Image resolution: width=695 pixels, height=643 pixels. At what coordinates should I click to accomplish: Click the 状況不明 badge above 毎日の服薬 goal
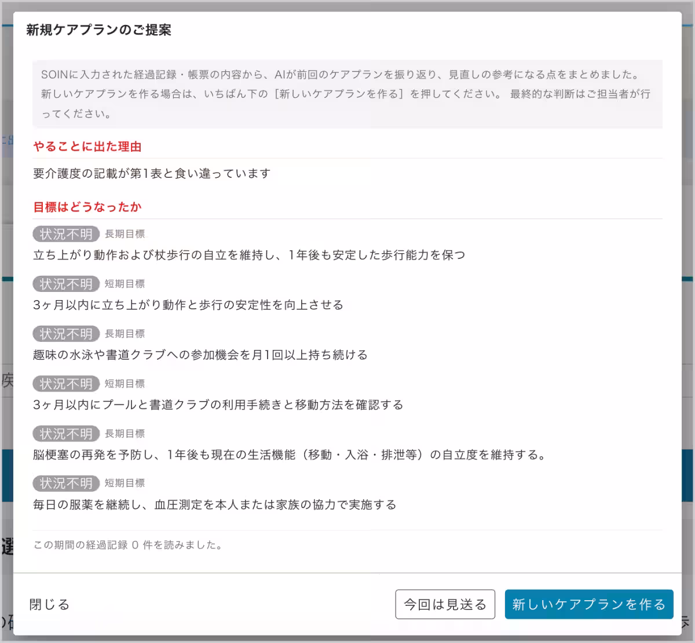(x=66, y=483)
